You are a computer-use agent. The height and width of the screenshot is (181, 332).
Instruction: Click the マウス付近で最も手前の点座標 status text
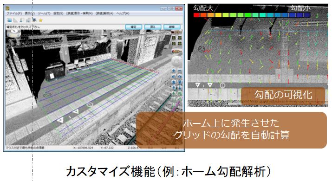pyautogui.click(x=25, y=148)
